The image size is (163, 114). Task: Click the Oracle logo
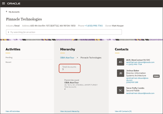click(14, 3)
